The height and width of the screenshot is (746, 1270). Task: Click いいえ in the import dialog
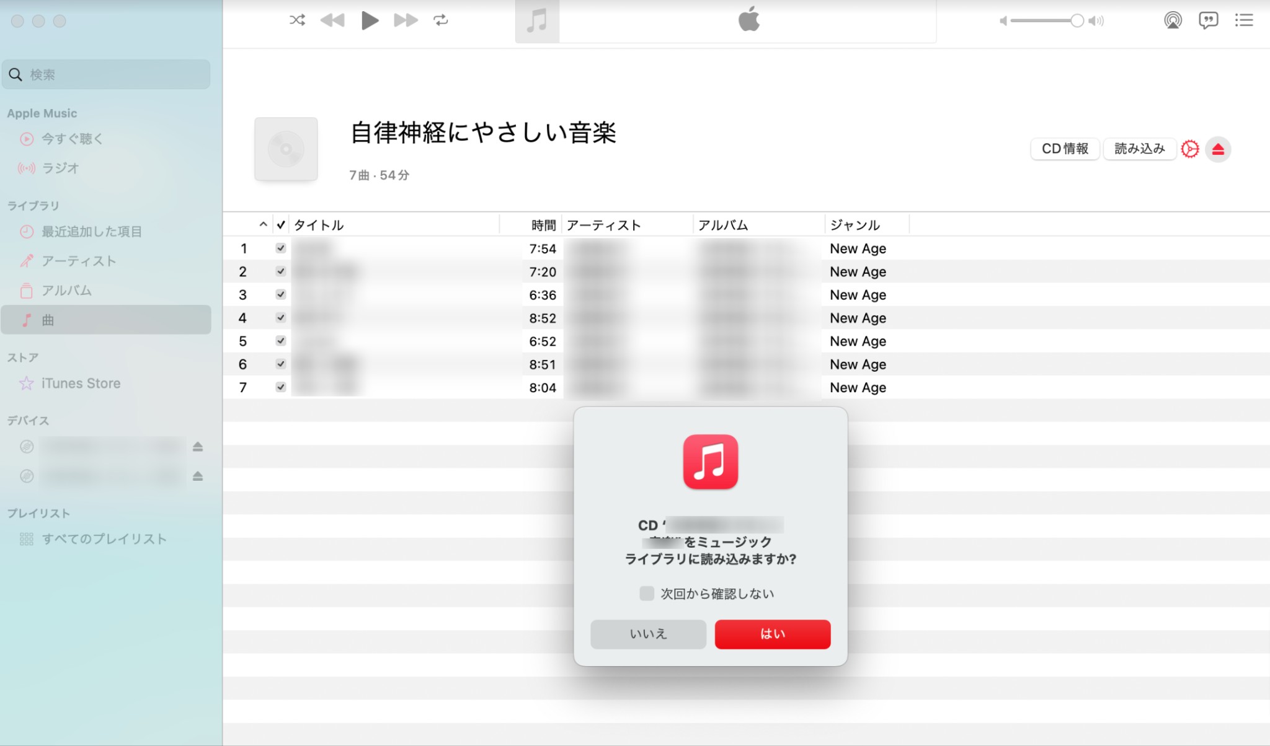click(648, 634)
